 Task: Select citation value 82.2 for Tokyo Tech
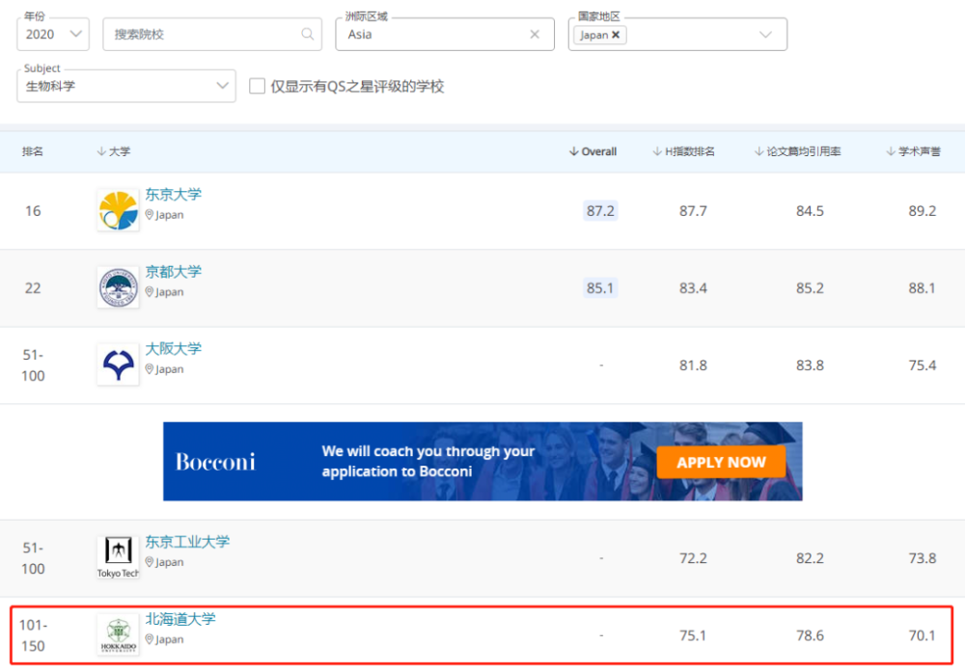point(810,558)
